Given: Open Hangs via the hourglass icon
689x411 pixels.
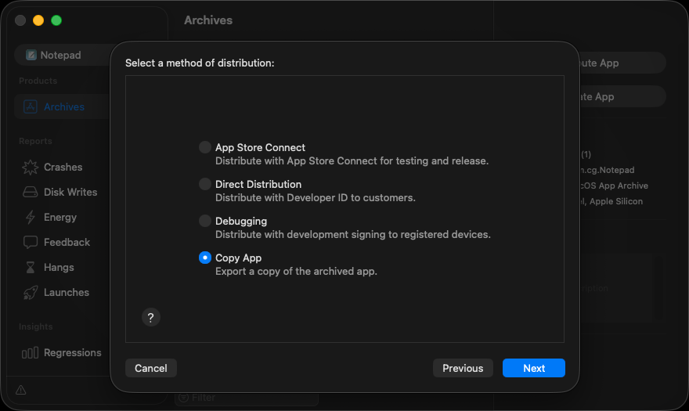Looking at the screenshot, I should pos(31,267).
